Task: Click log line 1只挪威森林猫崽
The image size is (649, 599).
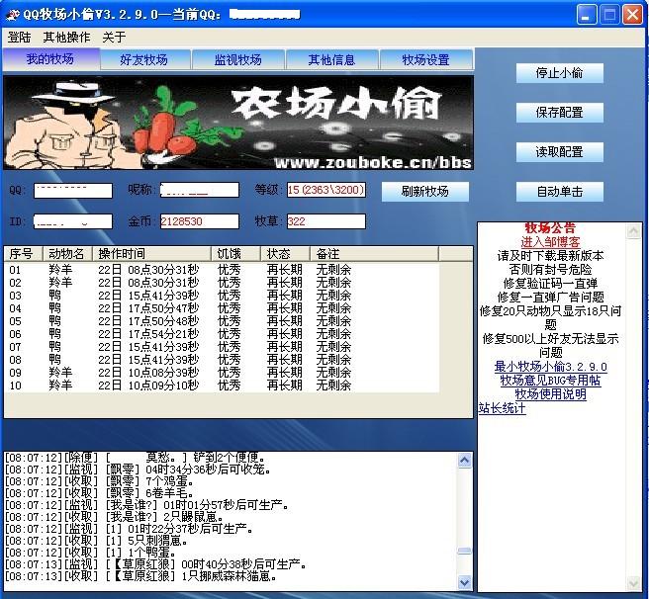Action: [140, 576]
